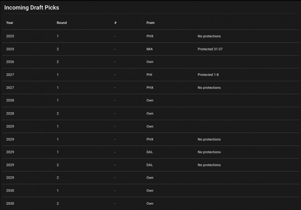Image resolution: width=301 pixels, height=210 pixels.
Task: Click DAL in the 2029 first-round row
Action: pos(149,152)
